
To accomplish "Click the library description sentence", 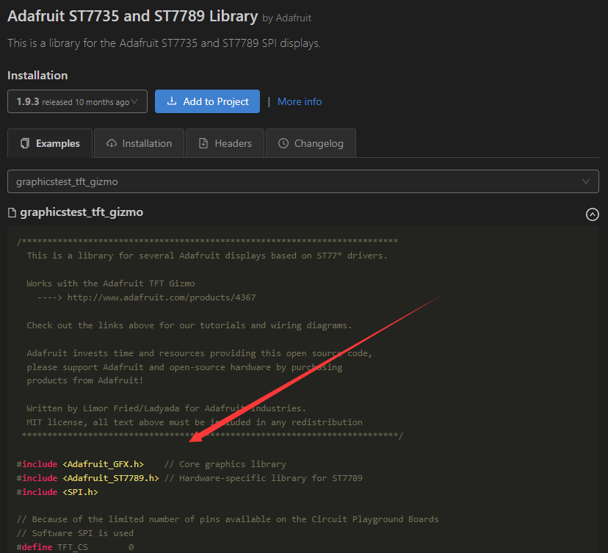I will (x=164, y=43).
